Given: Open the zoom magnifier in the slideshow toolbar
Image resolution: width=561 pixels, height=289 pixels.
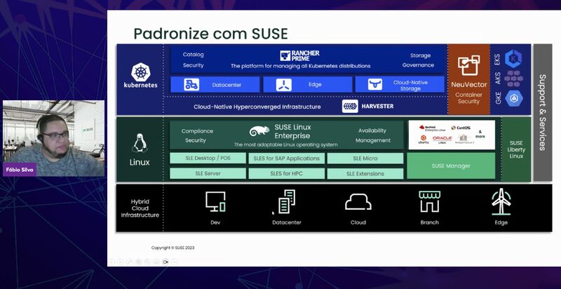Looking at the screenshot, I should tap(147, 262).
